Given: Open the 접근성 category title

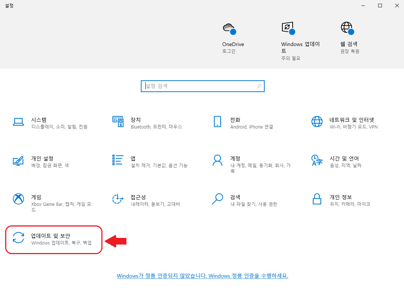Looking at the screenshot, I should click(x=138, y=197).
